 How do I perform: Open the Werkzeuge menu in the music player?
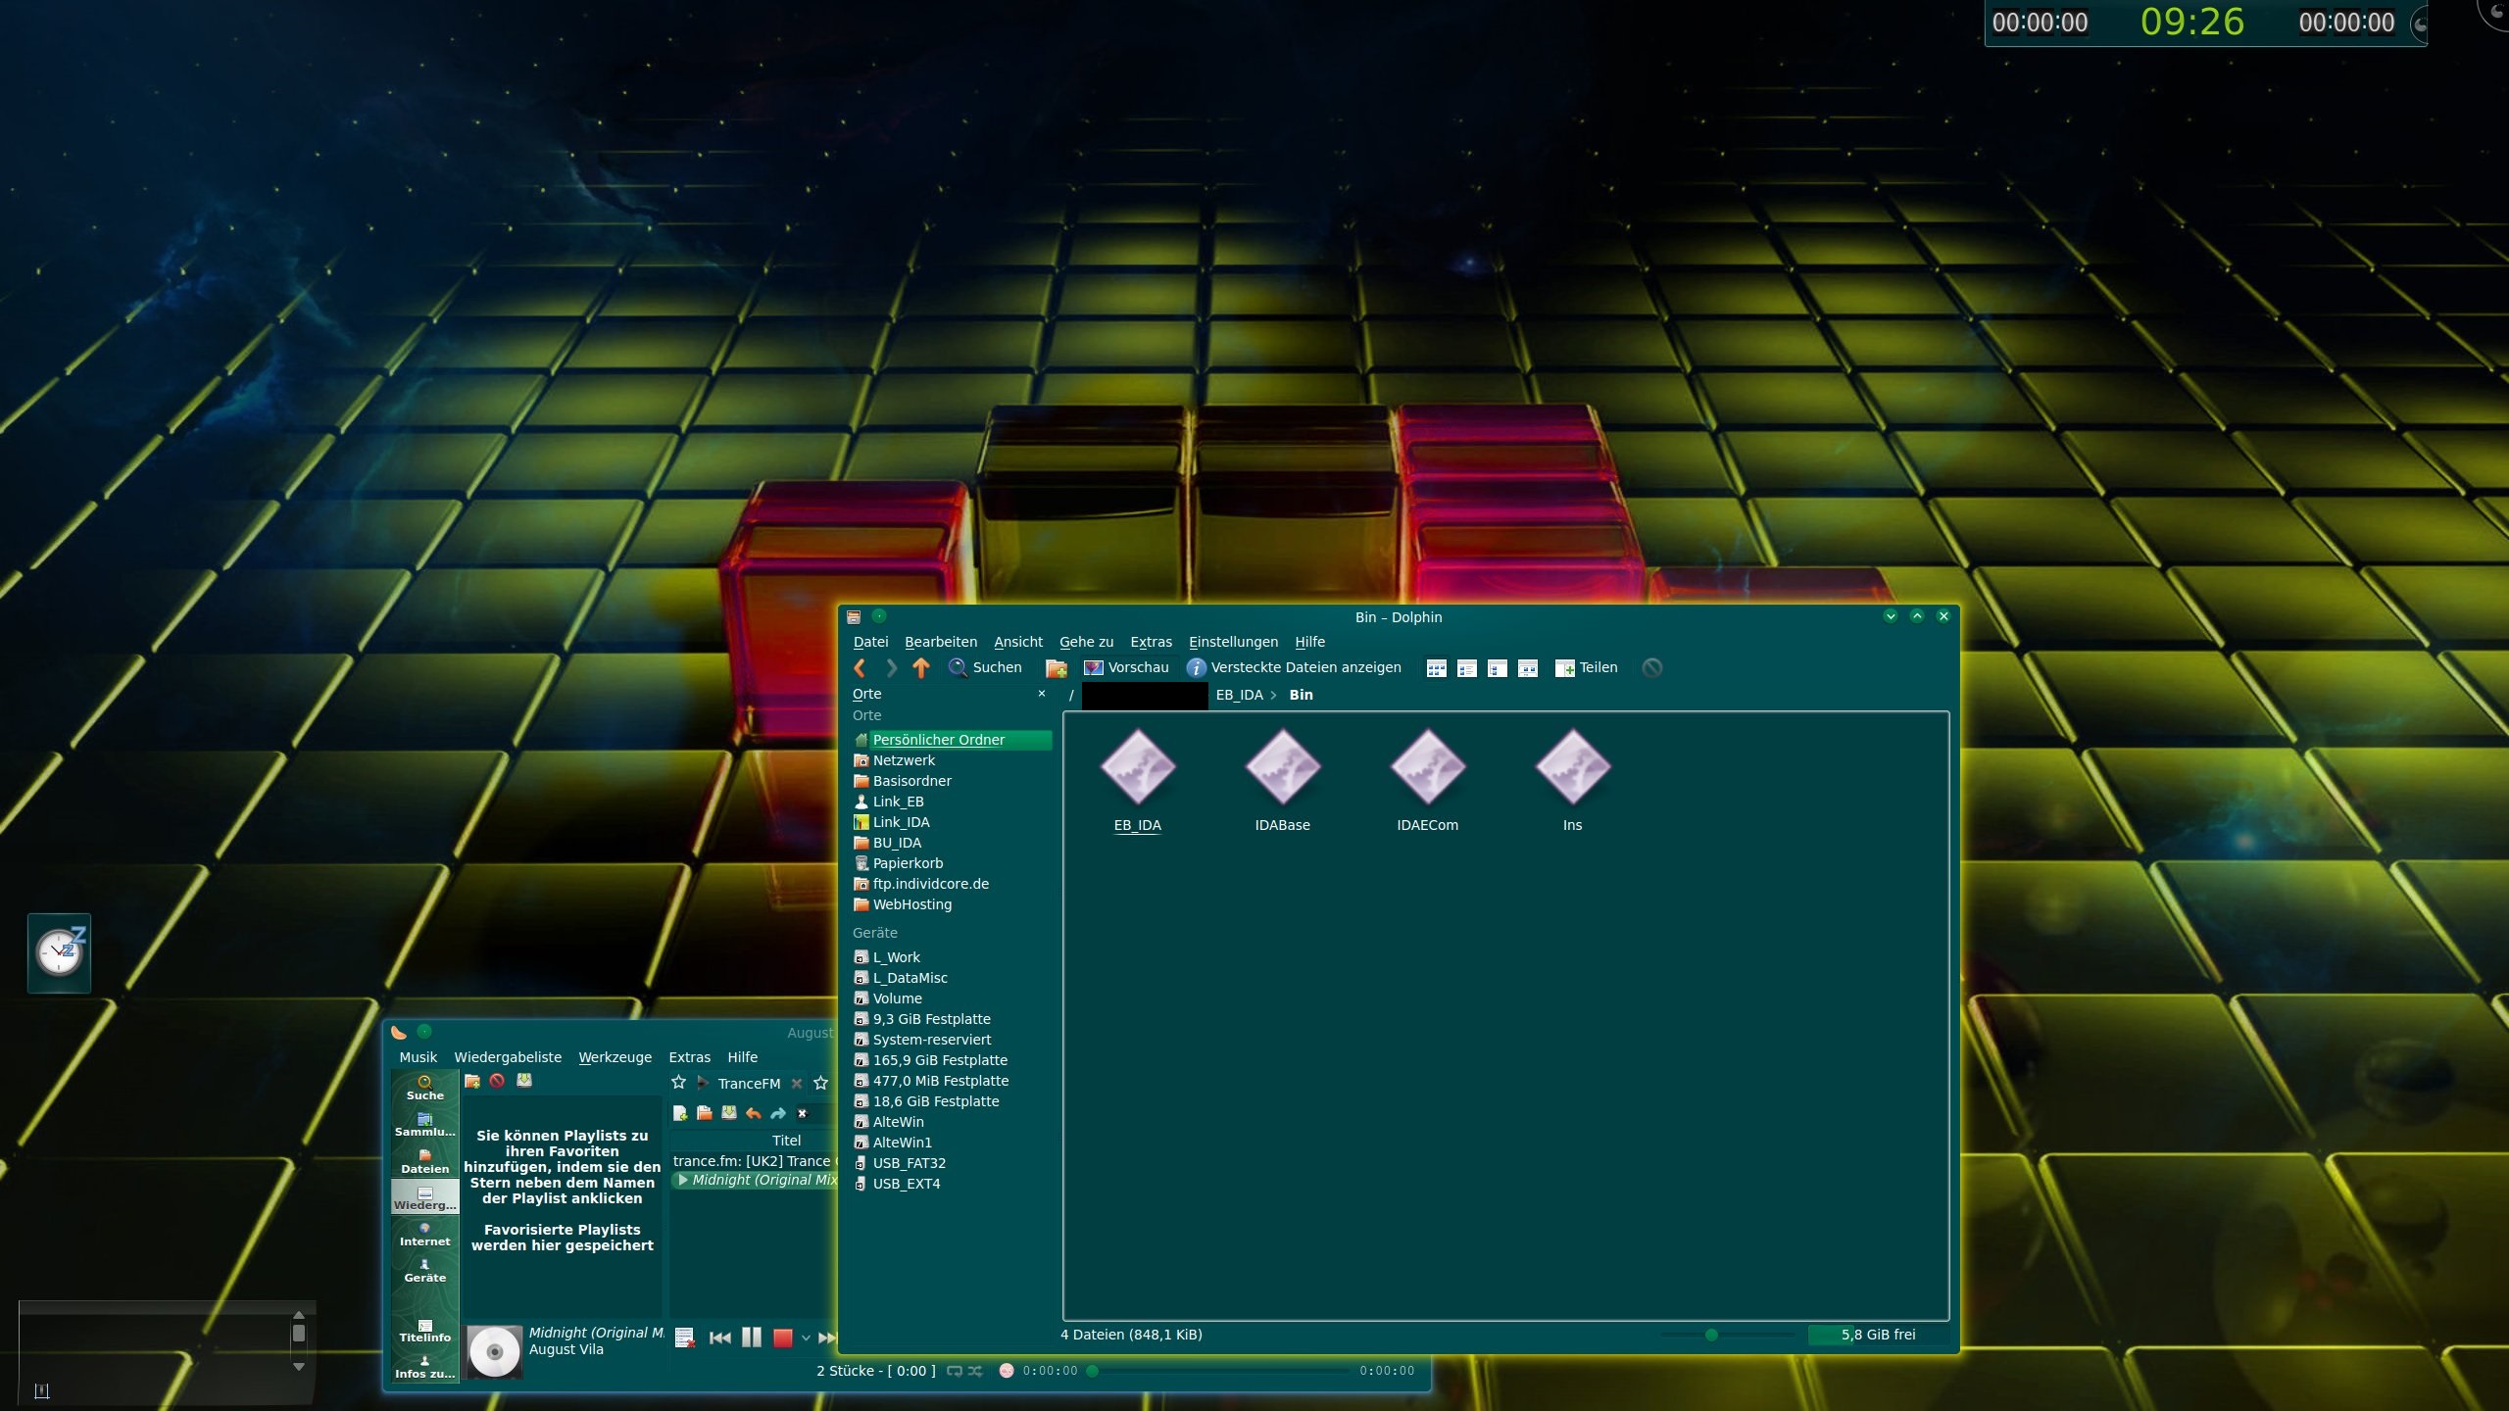coord(615,1057)
